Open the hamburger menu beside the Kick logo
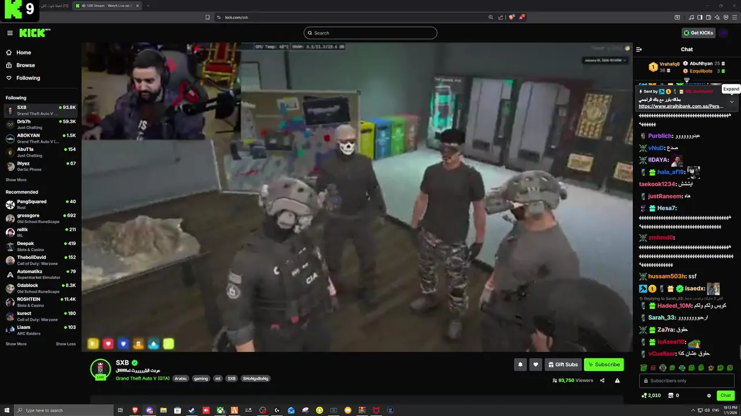 pos(10,33)
